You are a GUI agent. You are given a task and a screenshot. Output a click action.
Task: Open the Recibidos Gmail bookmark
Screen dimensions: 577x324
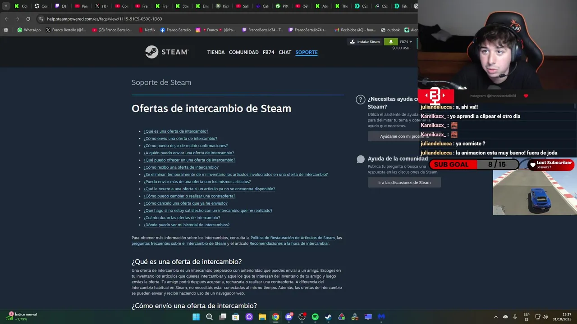tap(355, 30)
